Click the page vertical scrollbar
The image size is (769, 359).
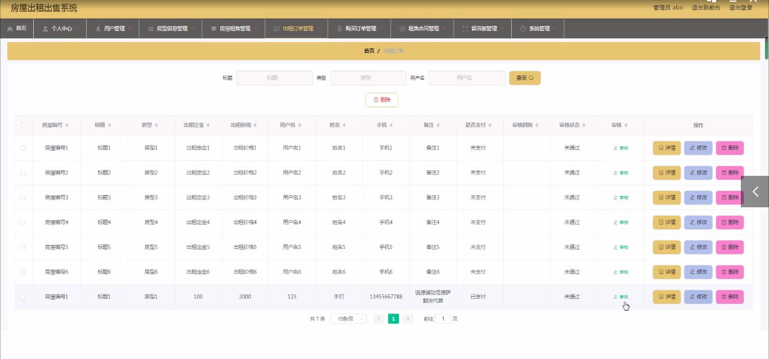tap(767, 48)
